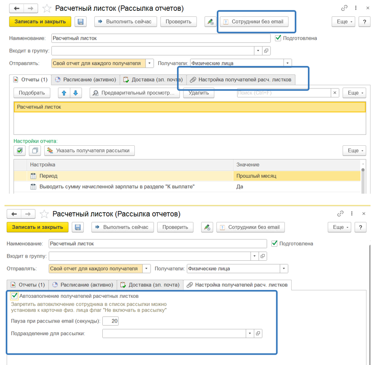Click the favorites star in the bottom form
The image size is (389, 365).
(44, 214)
